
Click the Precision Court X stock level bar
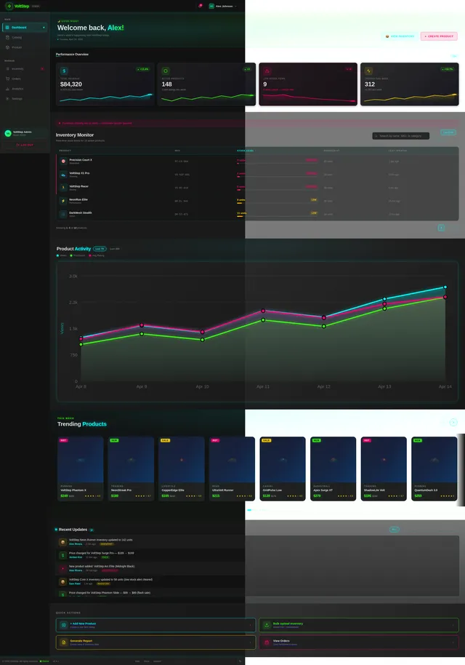pos(278,163)
